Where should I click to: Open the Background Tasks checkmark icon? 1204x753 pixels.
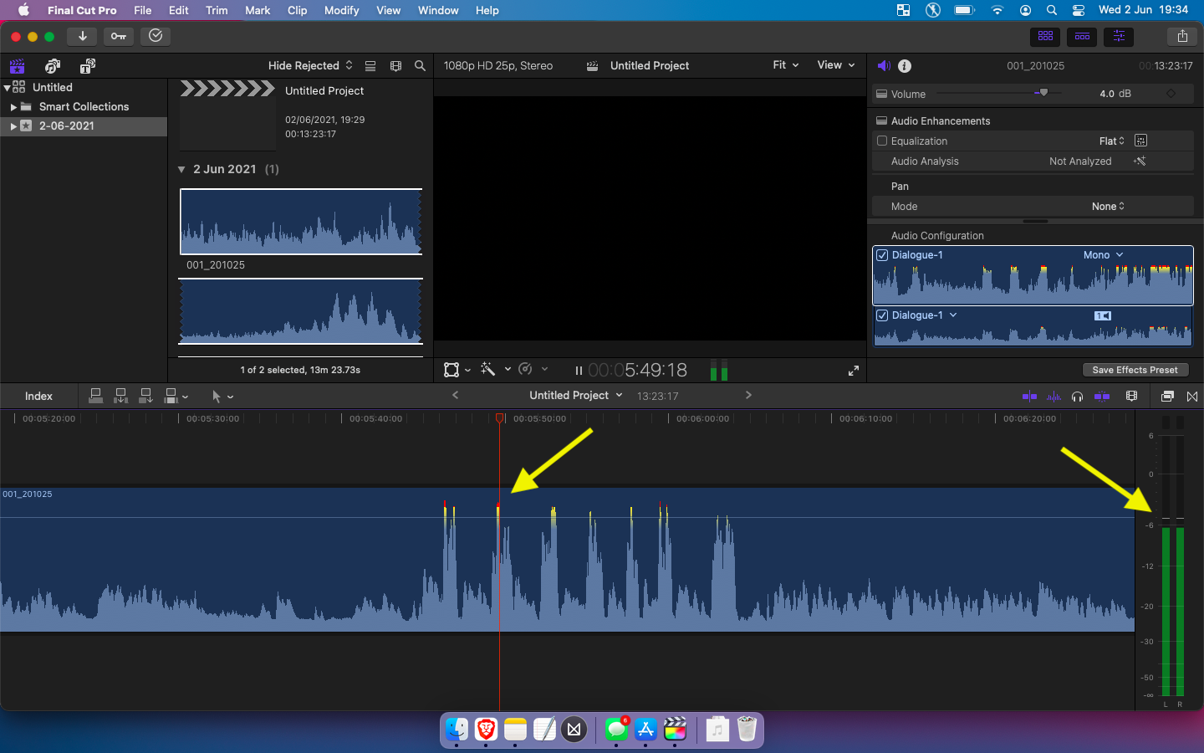tap(156, 36)
